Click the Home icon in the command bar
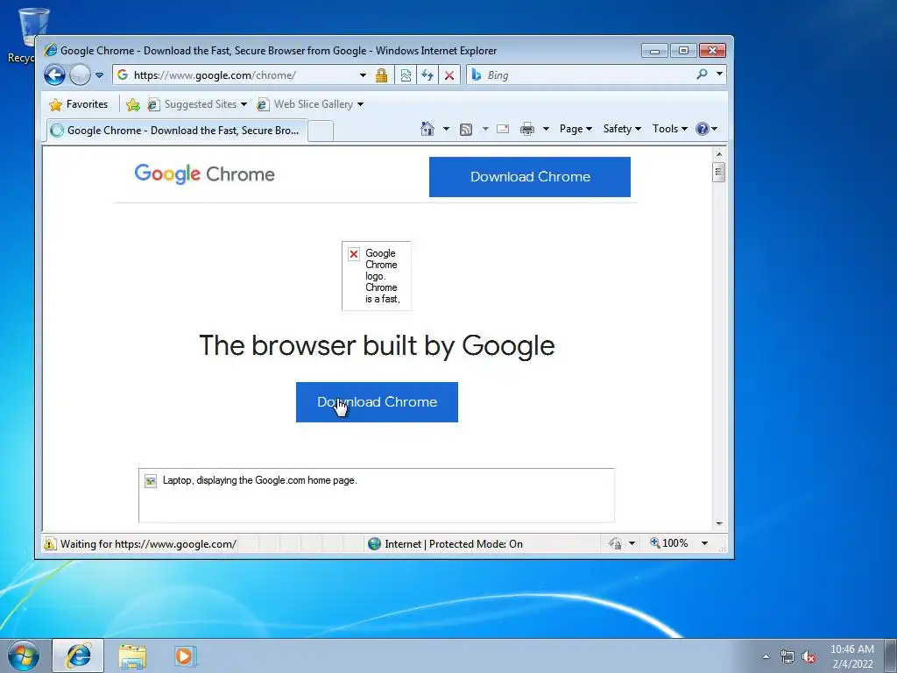Screen dimensions: 897x673 427,129
